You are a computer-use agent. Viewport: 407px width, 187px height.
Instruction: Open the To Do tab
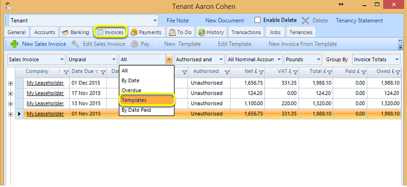tap(180, 32)
